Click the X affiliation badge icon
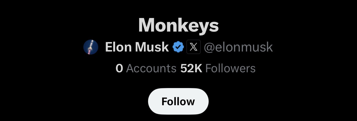The height and width of the screenshot is (121, 357). click(x=193, y=47)
